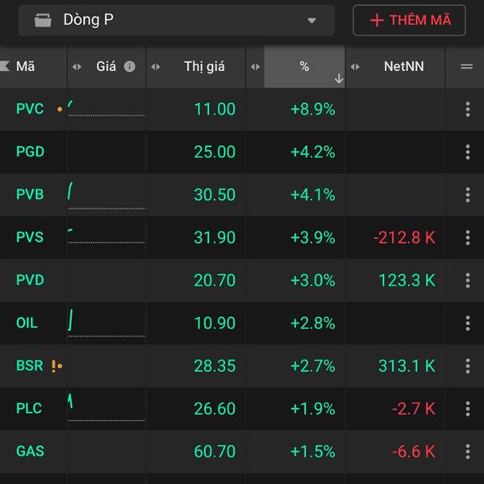The image size is (484, 484).
Task: Click the THÊM MÃ button
Action: [410, 20]
